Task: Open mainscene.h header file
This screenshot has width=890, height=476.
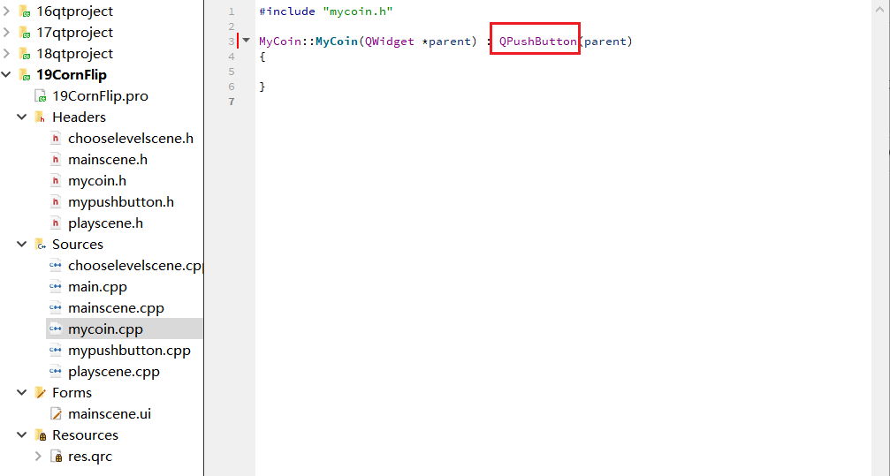Action: point(108,160)
